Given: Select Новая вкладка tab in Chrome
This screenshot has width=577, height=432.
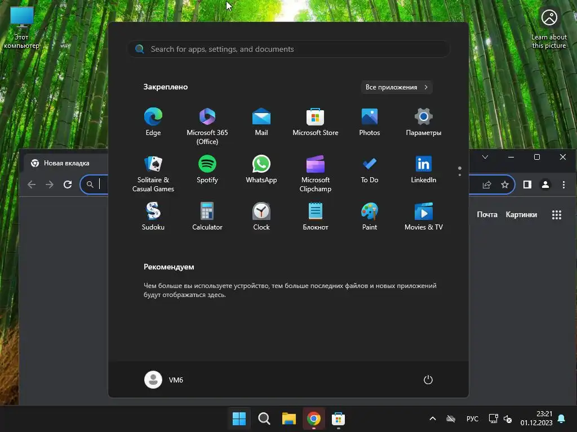Looking at the screenshot, I should (66, 163).
